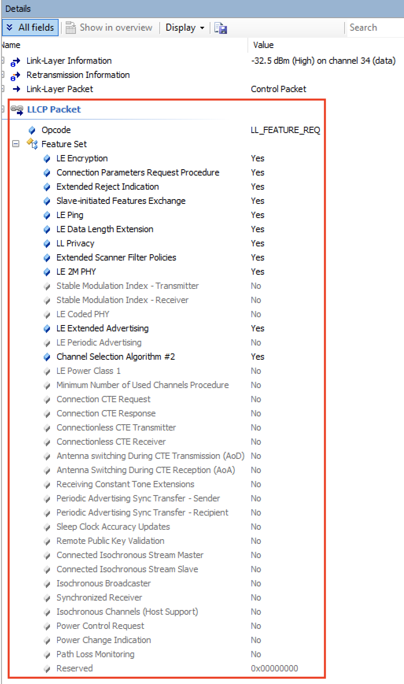Viewport: 404px width, 684px height.
Task: Click the export/save icon in toolbar
Action: 221,28
